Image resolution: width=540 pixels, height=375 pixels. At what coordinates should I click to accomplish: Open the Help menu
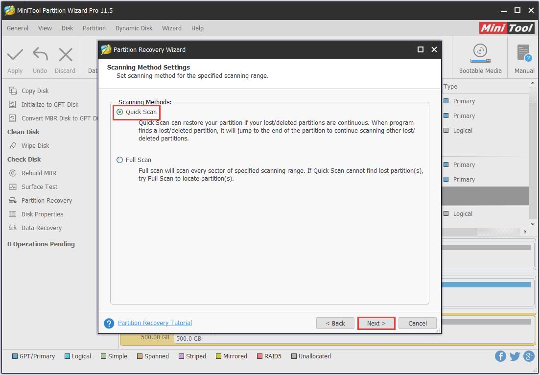pyautogui.click(x=197, y=28)
